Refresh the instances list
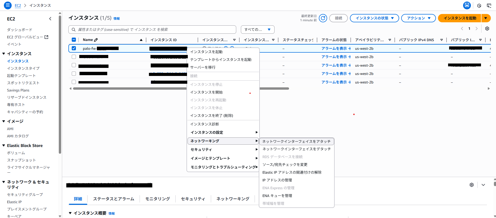 [x=323, y=18]
